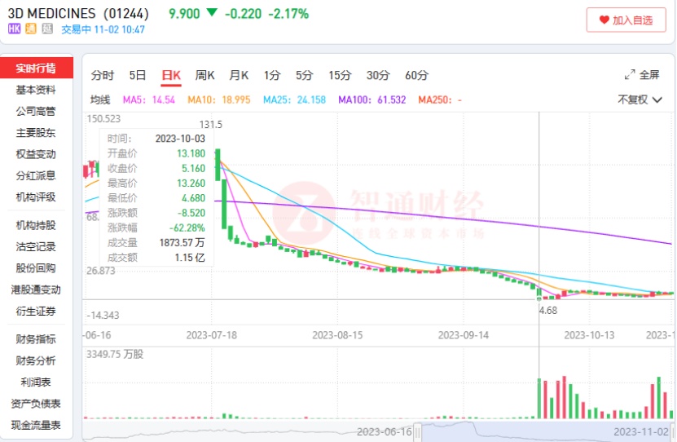The width and height of the screenshot is (677, 442).
Task: Open 衍生证券 derivatives sidebar item
Action: pyautogui.click(x=37, y=311)
